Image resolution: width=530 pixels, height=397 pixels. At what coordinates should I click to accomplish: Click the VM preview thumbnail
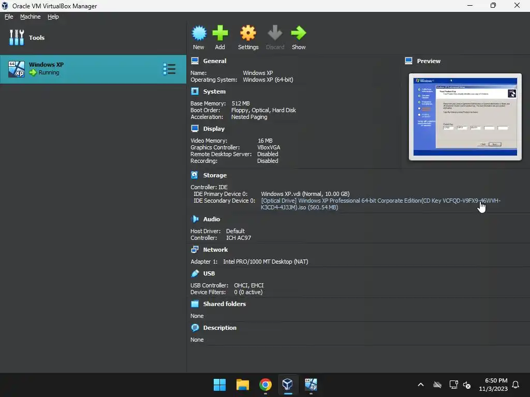[465, 117]
